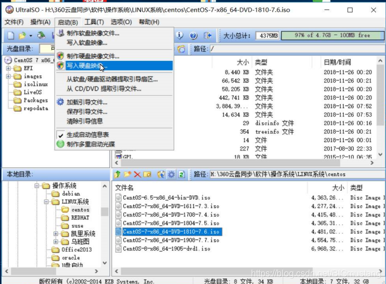Click the UltraISO app icon in title bar
Image resolution: width=386 pixels, height=284 pixels.
9,10
